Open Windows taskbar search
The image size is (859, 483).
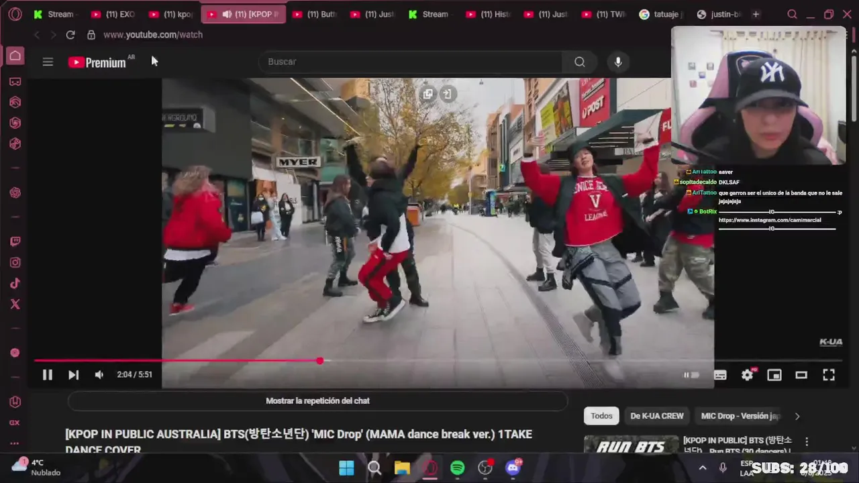tap(374, 468)
